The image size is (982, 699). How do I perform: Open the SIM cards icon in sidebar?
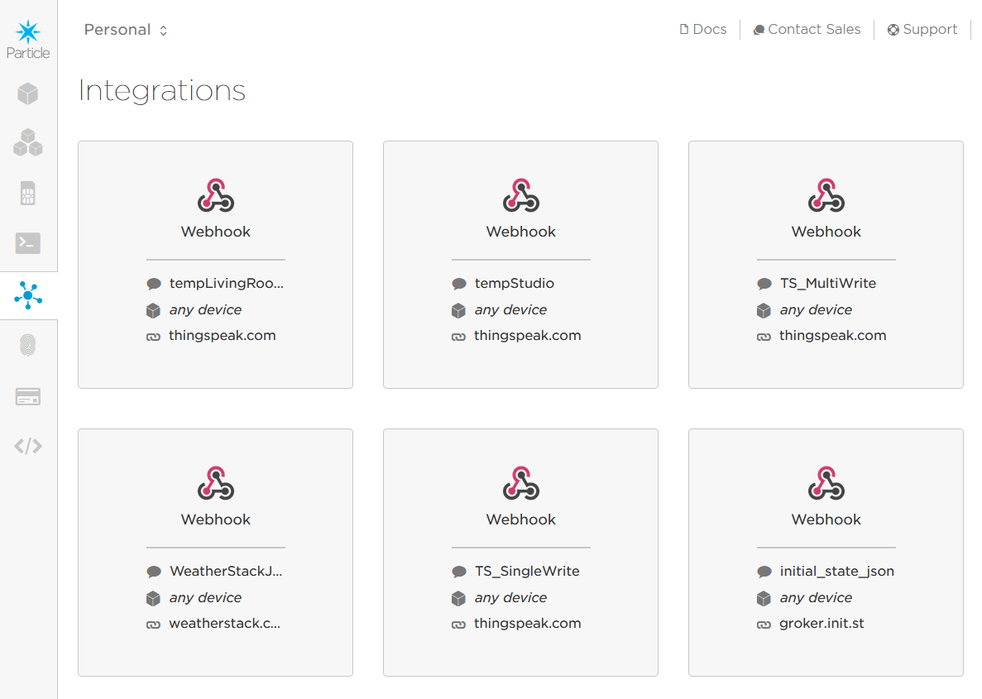[x=27, y=194]
